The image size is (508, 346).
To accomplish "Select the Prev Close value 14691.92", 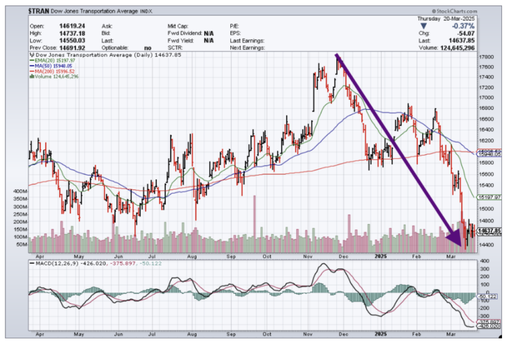I will (x=72, y=48).
